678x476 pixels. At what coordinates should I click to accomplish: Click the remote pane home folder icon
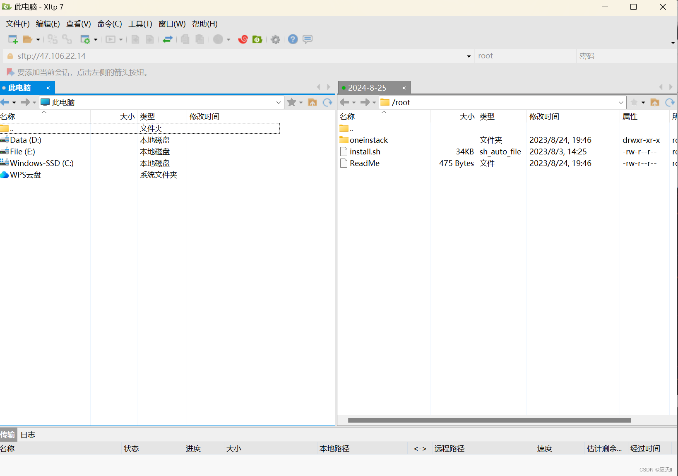coord(655,102)
